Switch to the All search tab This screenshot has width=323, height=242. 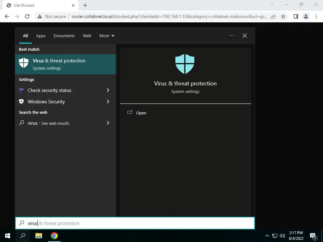[26, 36]
